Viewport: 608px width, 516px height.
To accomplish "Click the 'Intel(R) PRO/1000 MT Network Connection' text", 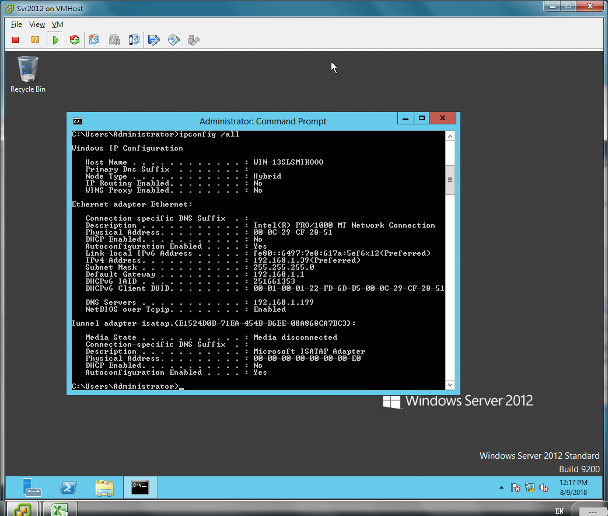I will (x=344, y=225).
